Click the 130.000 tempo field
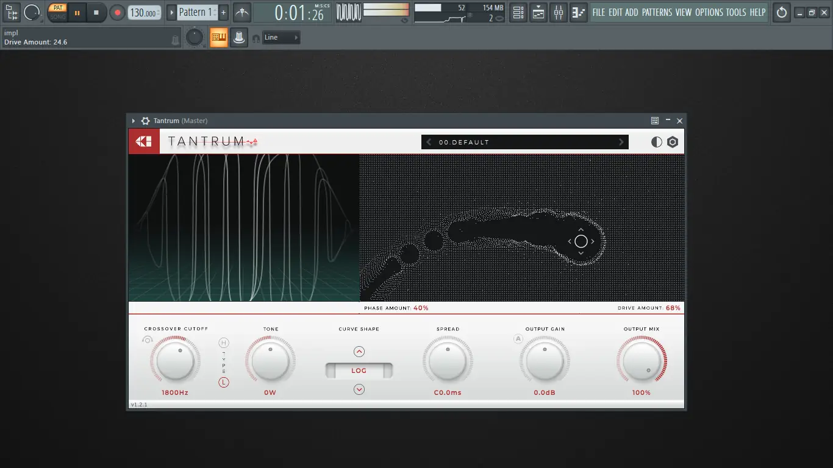 pos(145,12)
